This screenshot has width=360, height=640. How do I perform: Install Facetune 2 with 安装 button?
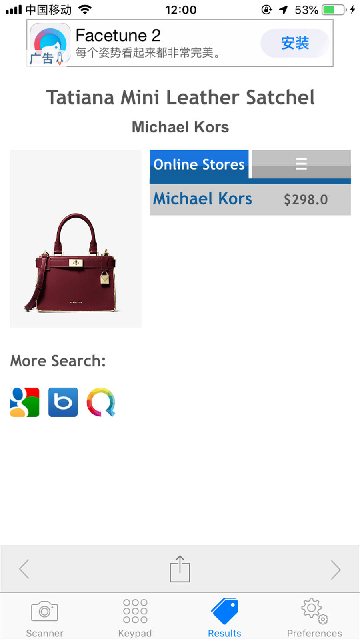(x=295, y=43)
